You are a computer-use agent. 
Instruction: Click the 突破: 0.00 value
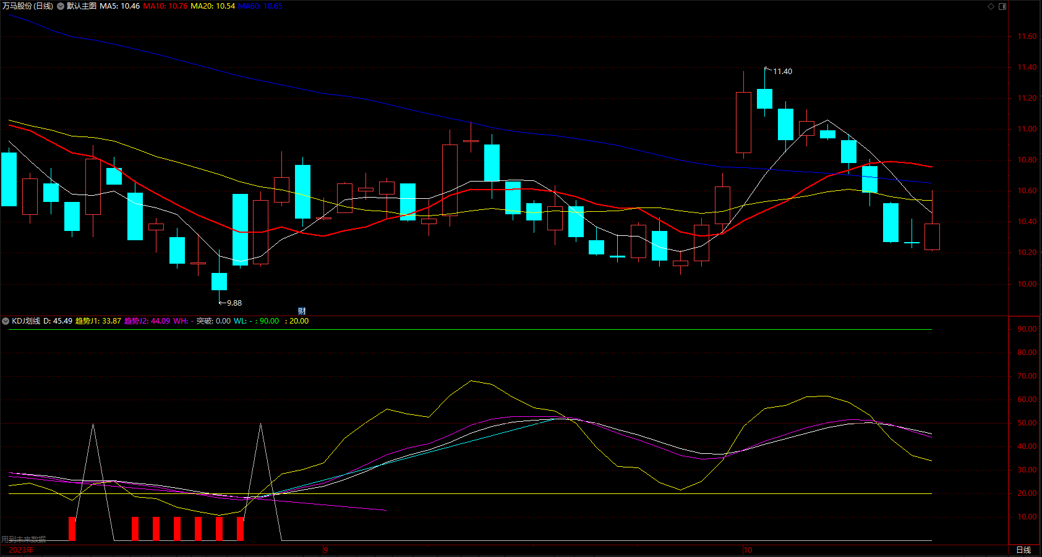pos(213,321)
